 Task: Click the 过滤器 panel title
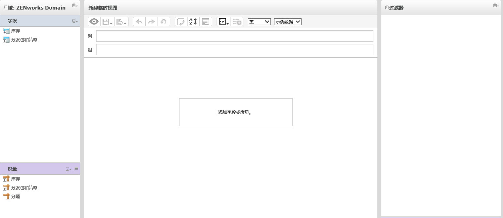pos(396,8)
